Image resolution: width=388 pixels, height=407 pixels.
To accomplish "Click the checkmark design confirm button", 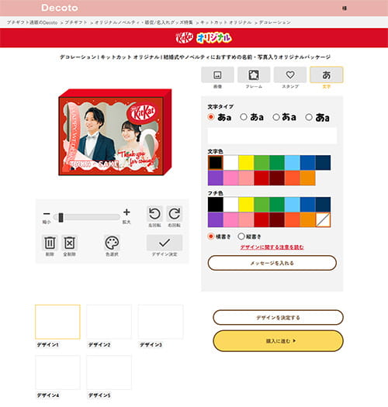I will click(165, 243).
